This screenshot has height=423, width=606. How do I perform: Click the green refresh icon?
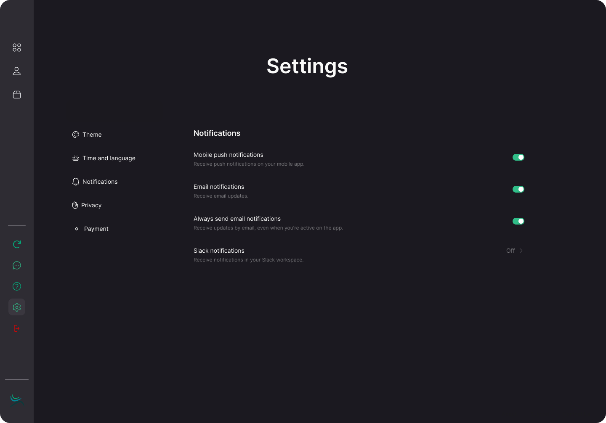[x=17, y=244]
